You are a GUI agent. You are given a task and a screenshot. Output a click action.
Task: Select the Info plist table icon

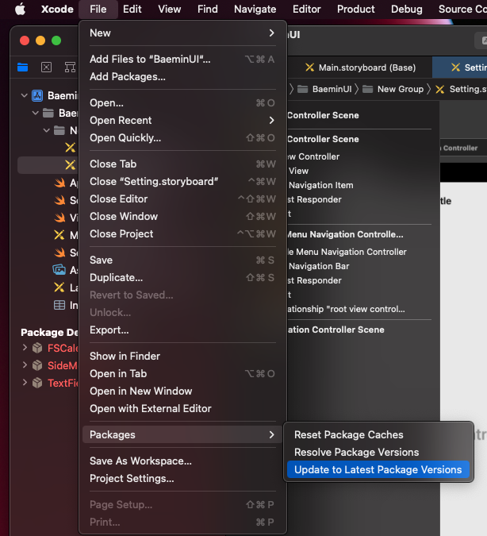point(59,305)
